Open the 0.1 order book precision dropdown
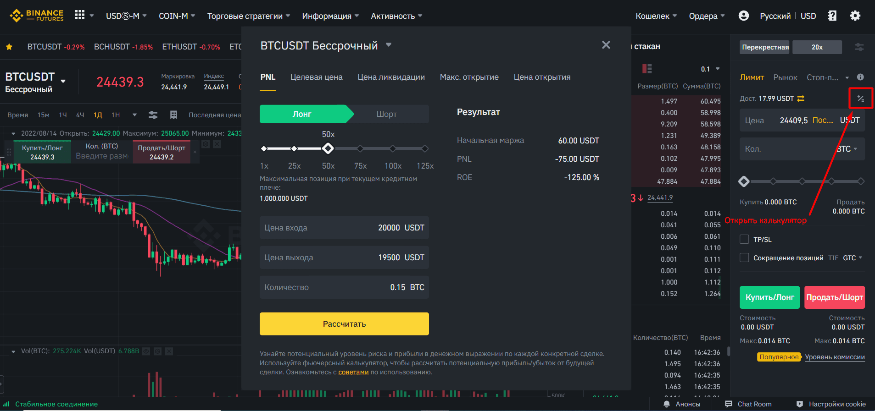Screen dimensions: 875x411 [710, 69]
